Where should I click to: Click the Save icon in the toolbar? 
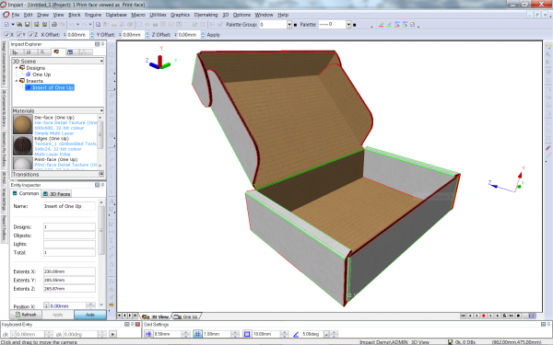click(27, 25)
